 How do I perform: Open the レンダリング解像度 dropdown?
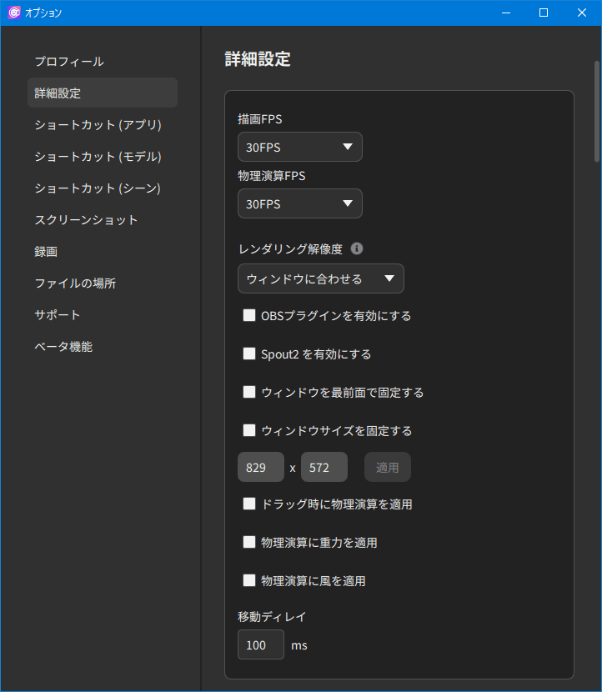tap(320, 278)
